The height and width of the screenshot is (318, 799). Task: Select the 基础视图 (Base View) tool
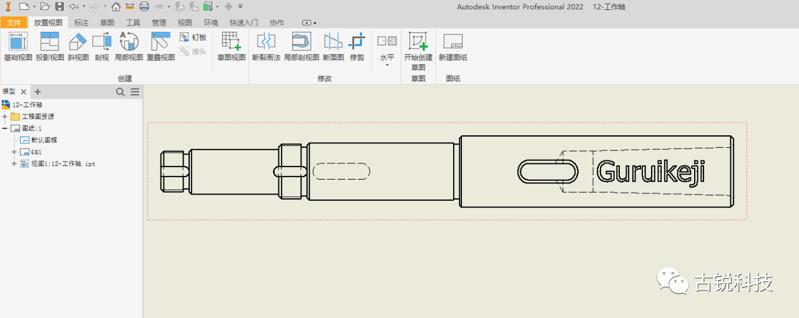(x=17, y=47)
